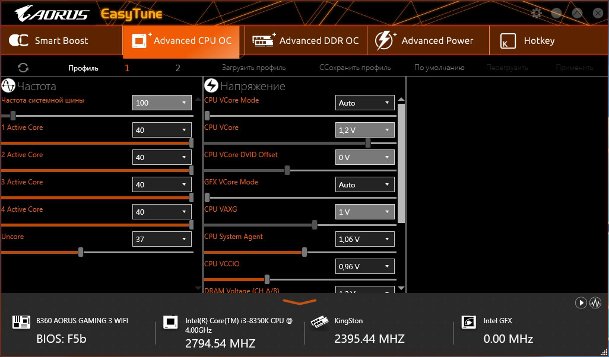
Task: Click the voltage panel scroll up arrow
Action: pyautogui.click(x=402, y=100)
